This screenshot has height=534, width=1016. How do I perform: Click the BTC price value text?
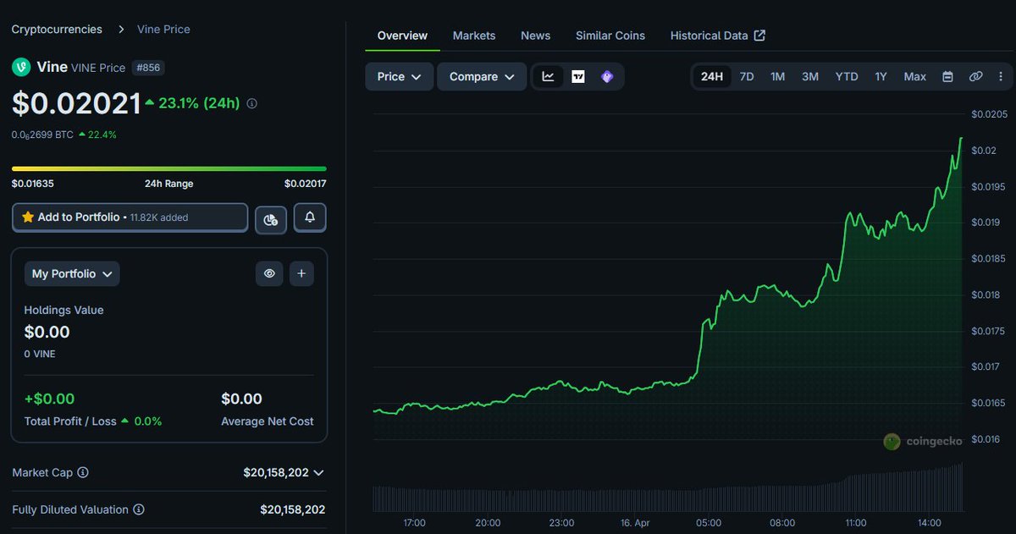tap(42, 135)
